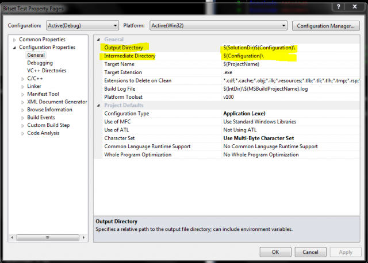Select C/C++ in the tree
The height and width of the screenshot is (263, 368).
pos(35,78)
